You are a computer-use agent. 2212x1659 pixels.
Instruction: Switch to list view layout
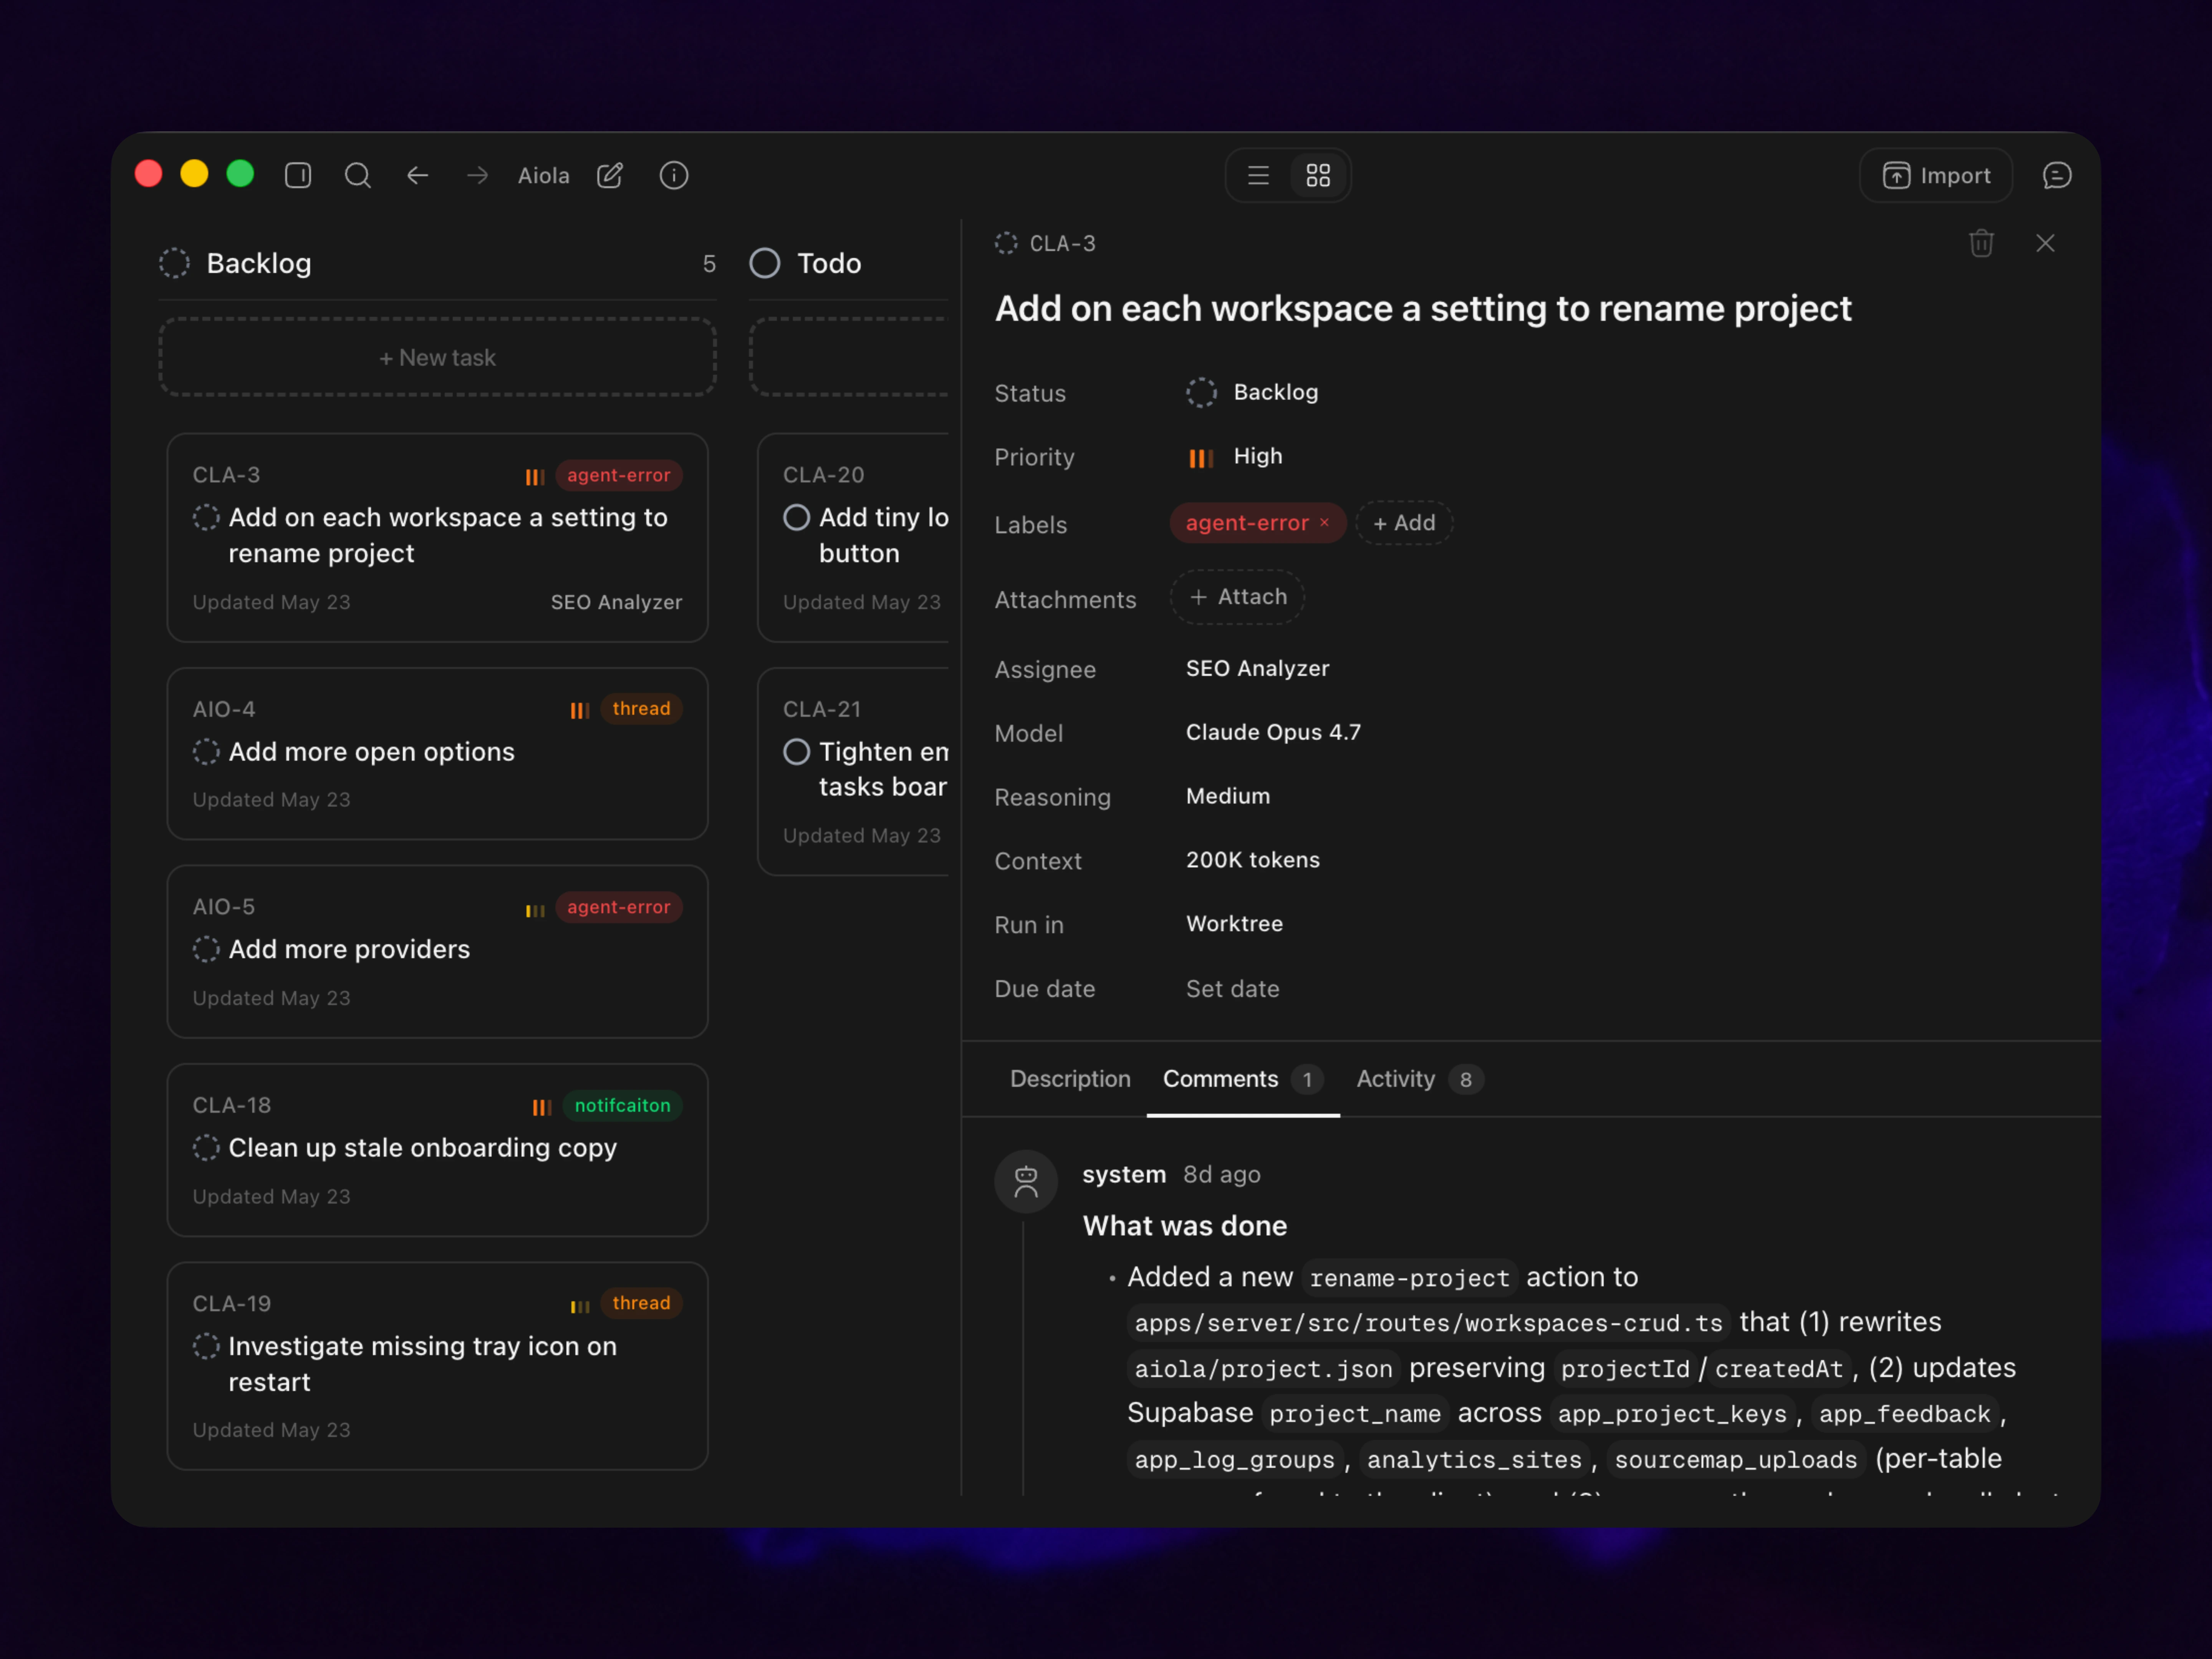pos(1258,176)
